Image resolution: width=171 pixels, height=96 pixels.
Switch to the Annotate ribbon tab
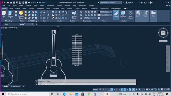pyautogui.click(x=56, y=9)
